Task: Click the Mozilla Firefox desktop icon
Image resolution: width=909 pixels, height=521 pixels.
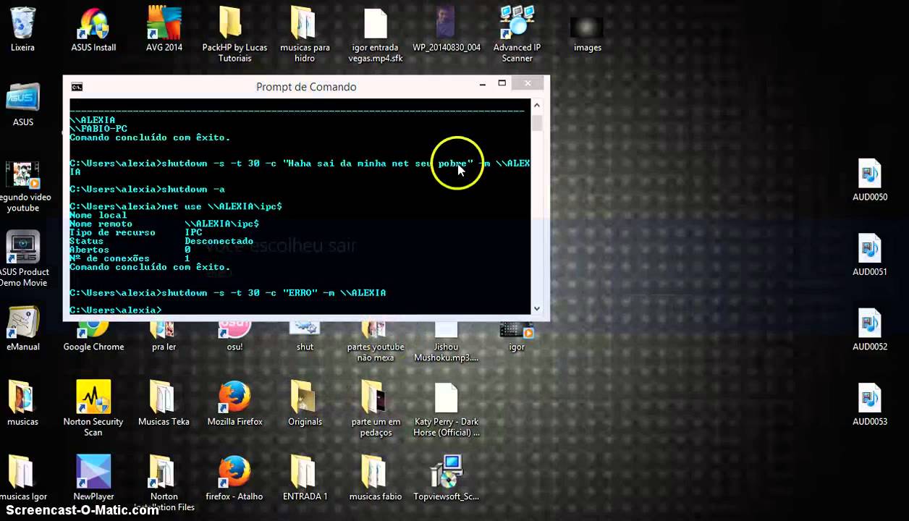Action: coord(234,398)
